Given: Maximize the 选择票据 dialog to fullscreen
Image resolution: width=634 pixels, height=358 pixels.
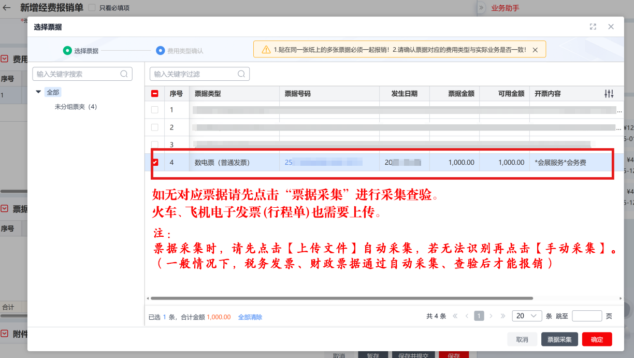Looking at the screenshot, I should pyautogui.click(x=593, y=27).
